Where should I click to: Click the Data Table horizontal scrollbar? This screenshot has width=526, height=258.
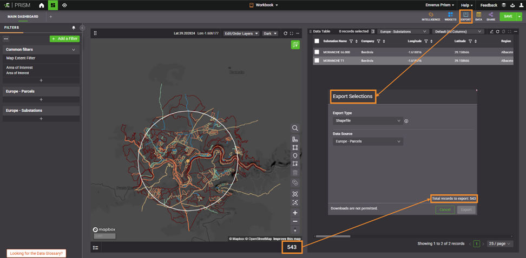point(333,236)
